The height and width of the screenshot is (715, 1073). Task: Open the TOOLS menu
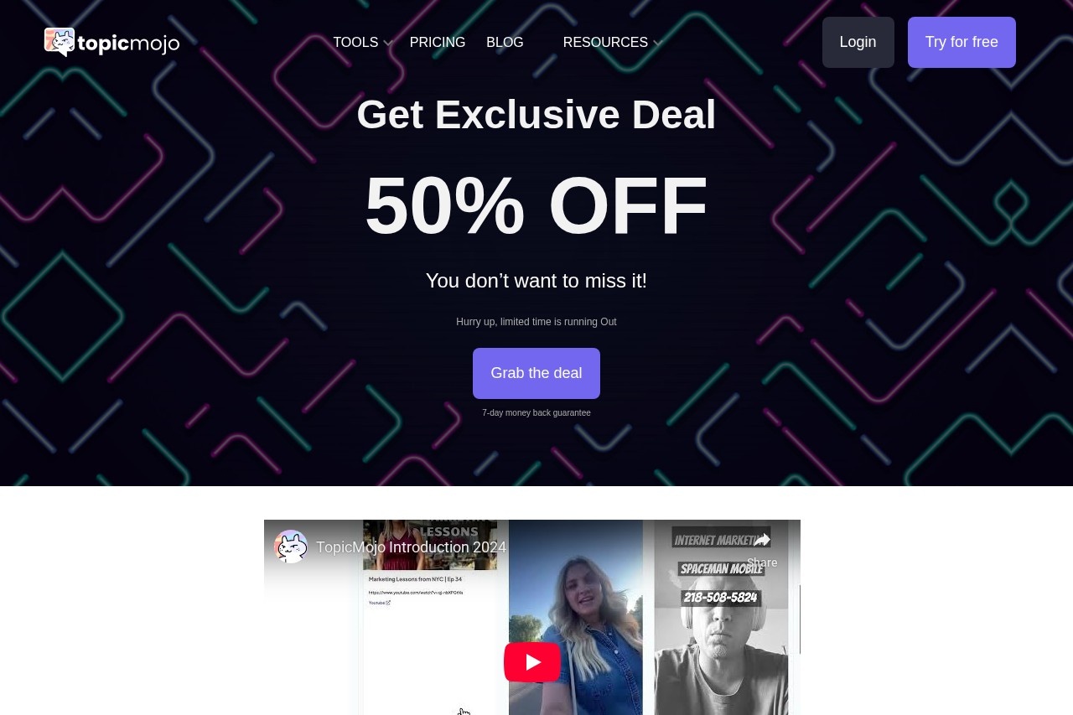coord(355,43)
